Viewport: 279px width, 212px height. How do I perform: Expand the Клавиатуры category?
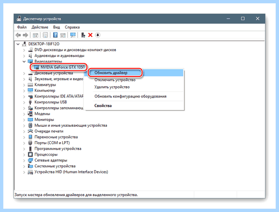tap(24, 85)
